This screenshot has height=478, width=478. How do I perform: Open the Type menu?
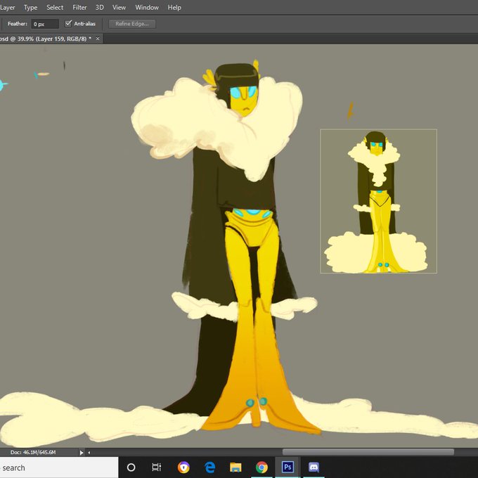pos(30,7)
